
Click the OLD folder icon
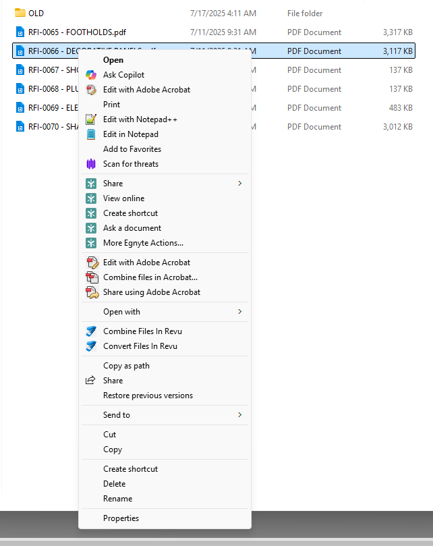click(x=20, y=13)
